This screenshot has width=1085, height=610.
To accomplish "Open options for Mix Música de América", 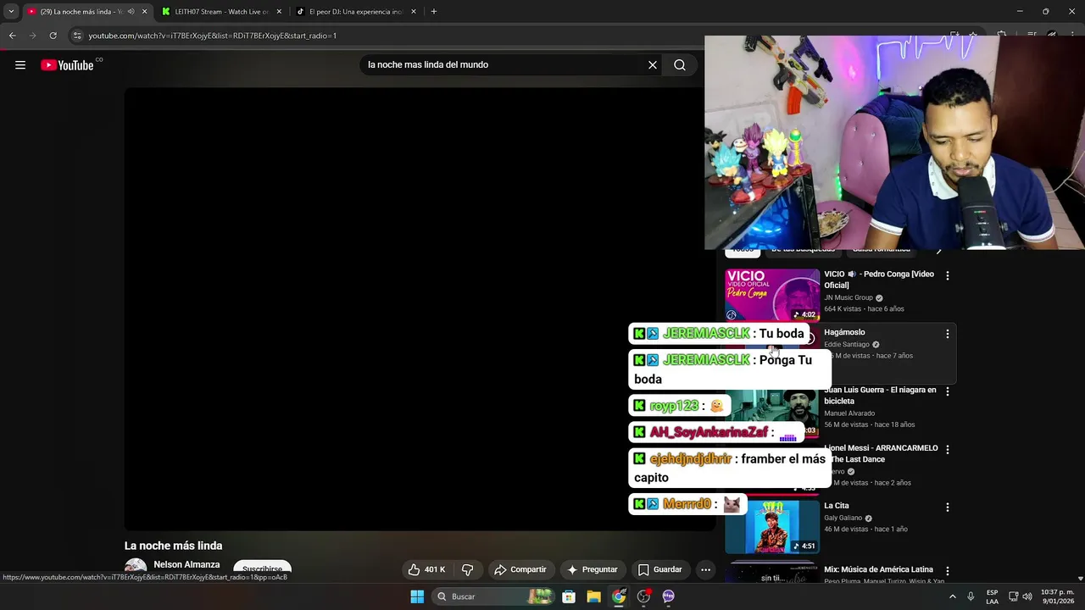I will 948,571.
